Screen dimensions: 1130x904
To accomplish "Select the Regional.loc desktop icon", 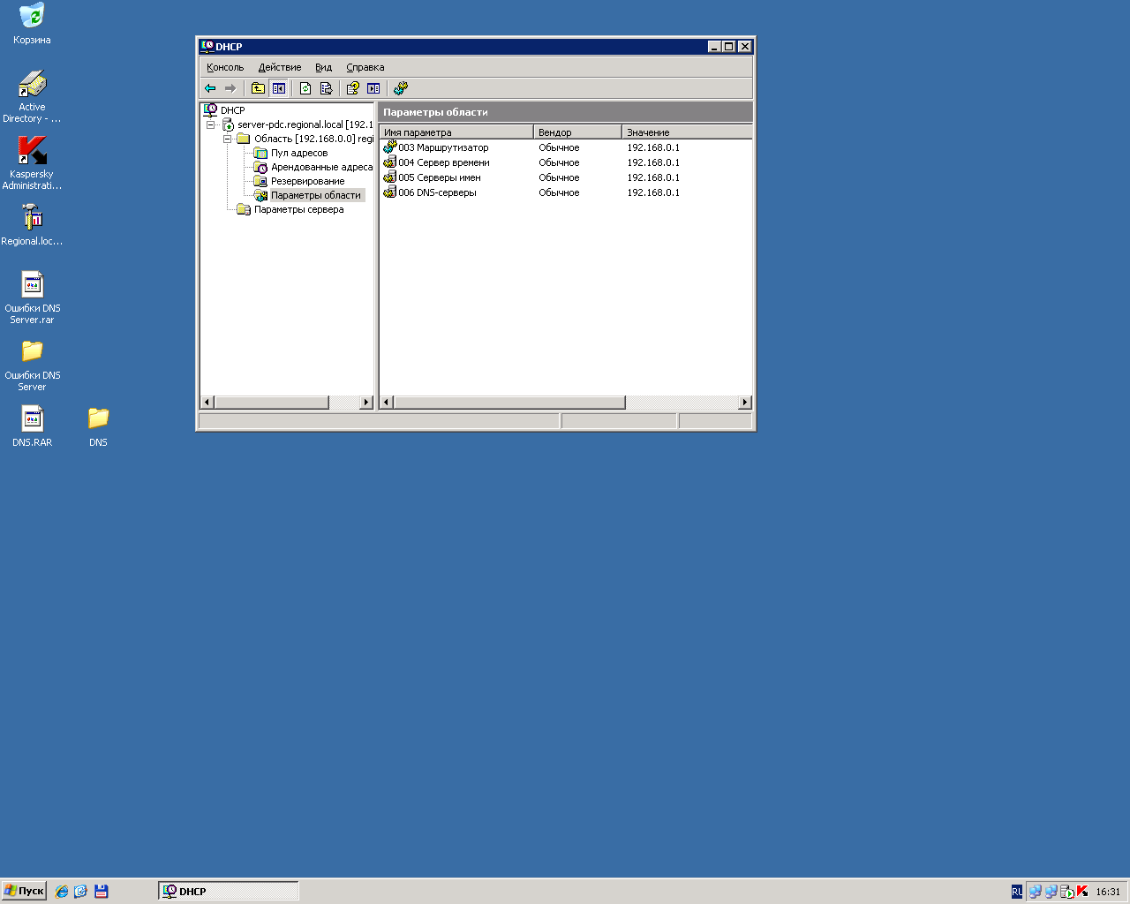I will coord(32,225).
